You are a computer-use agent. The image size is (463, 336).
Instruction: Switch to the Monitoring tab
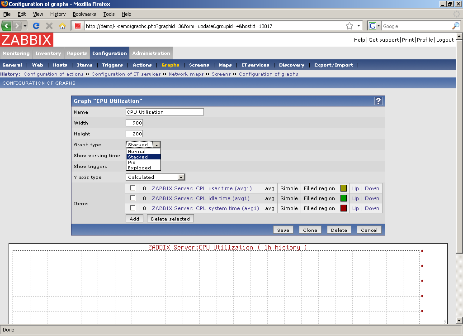[x=16, y=53]
